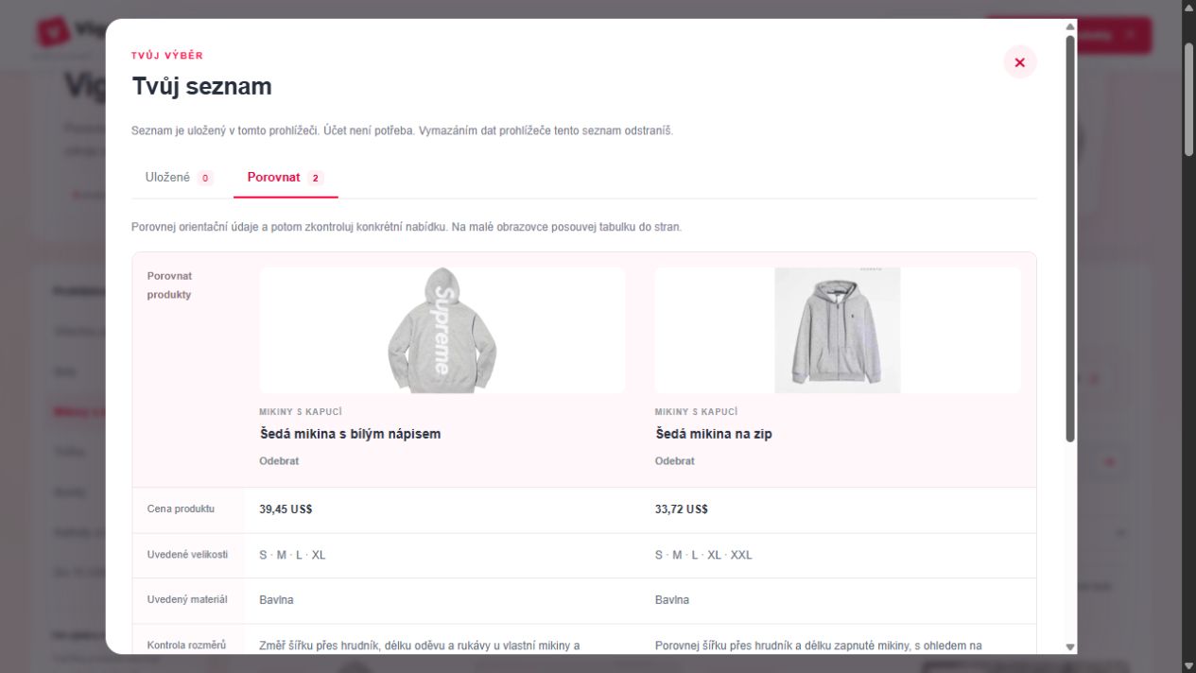Click the page scrollbar up arrow
Viewport: 1196px width, 673px height.
(x=1189, y=8)
